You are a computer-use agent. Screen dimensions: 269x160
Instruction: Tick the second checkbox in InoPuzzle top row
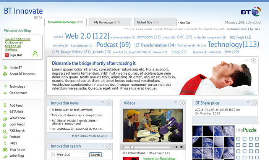pos(245,139)
